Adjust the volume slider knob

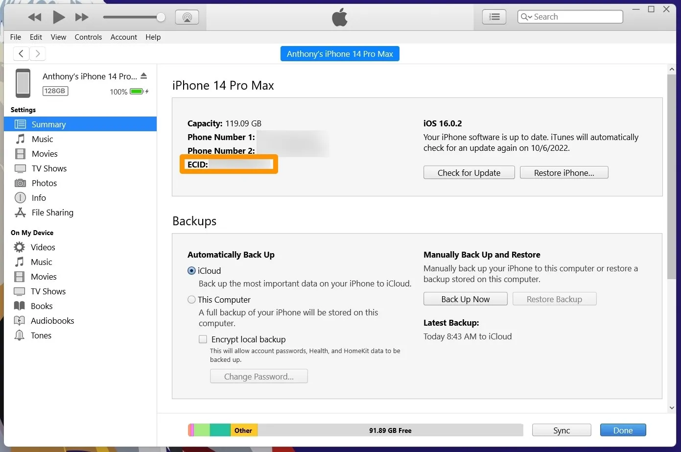[x=161, y=17]
